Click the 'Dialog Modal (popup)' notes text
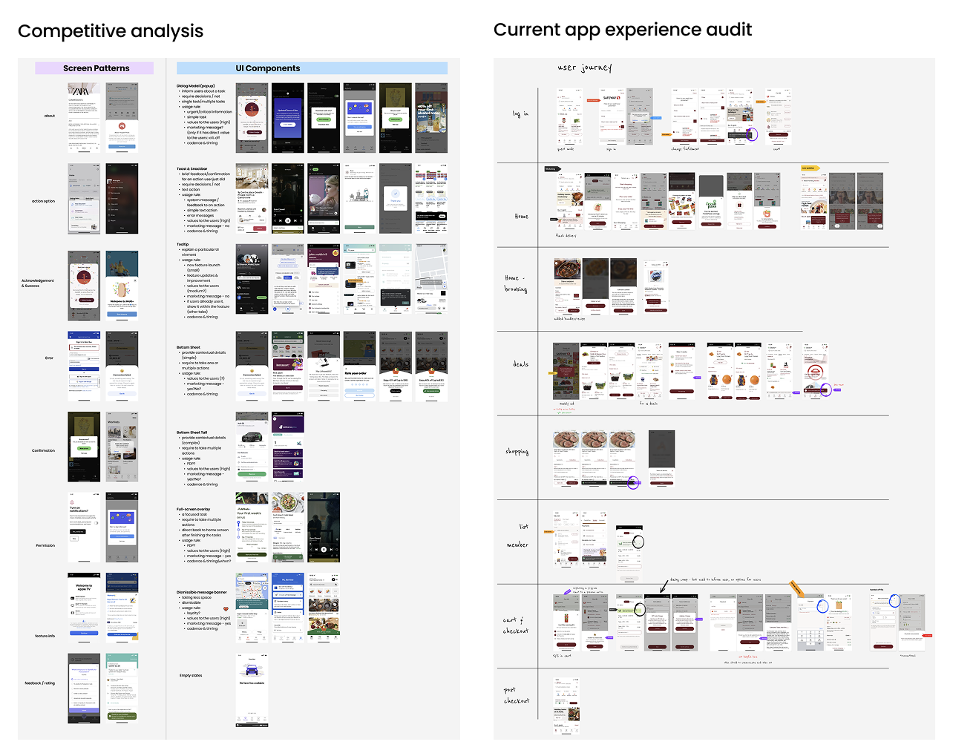Screen dimensions: 953x756 (x=197, y=86)
